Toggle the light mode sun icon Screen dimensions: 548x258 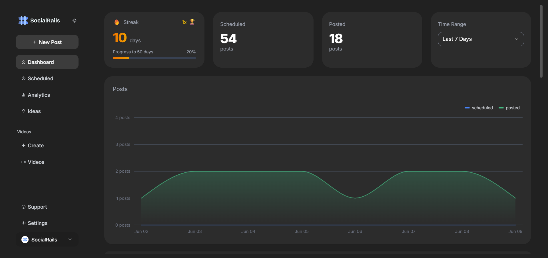(x=74, y=21)
